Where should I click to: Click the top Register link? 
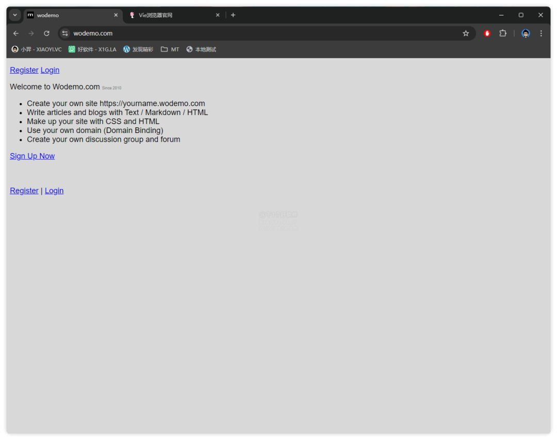[24, 70]
